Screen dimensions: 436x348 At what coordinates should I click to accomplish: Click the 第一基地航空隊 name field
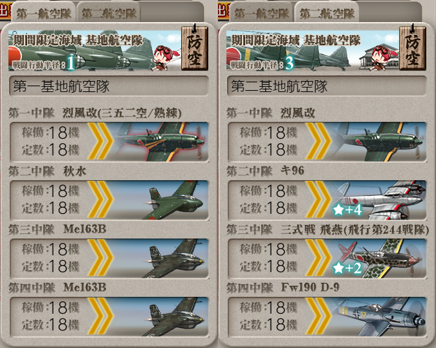click(x=109, y=86)
